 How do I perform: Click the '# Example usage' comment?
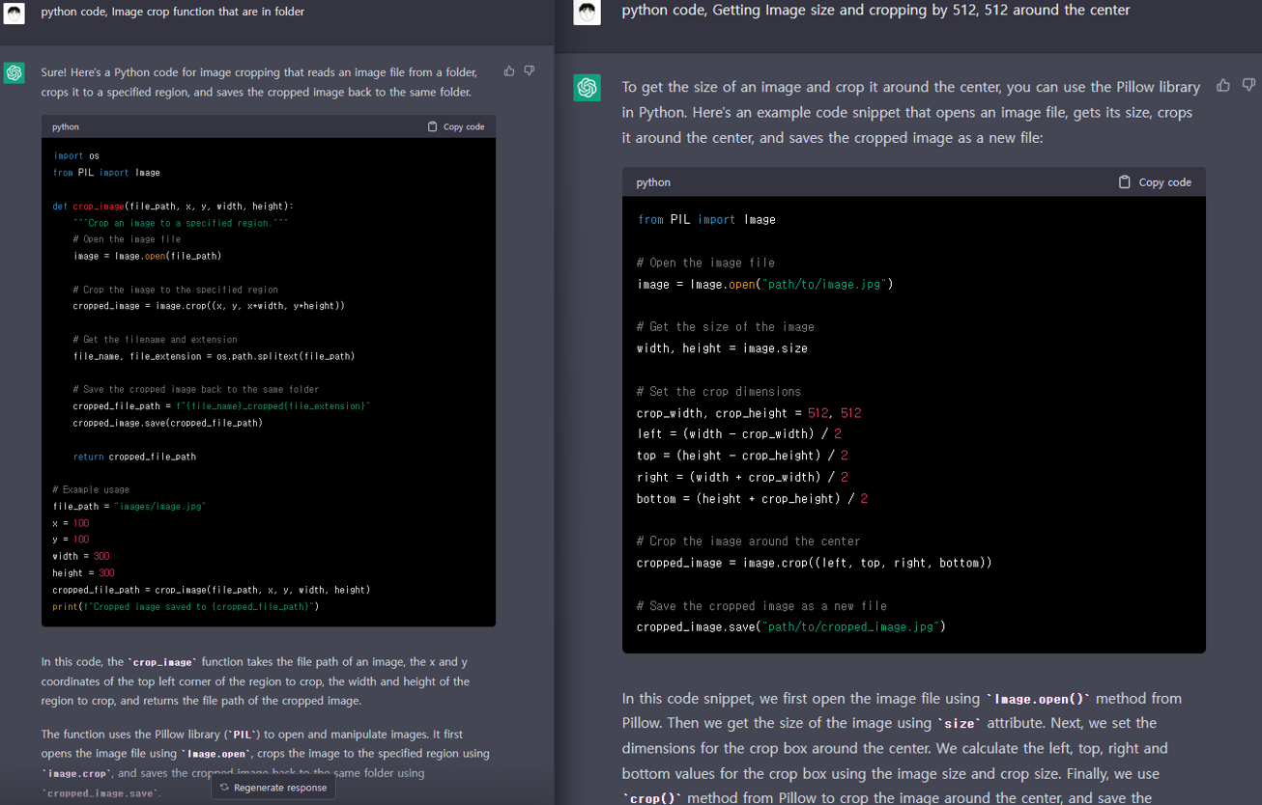pos(91,489)
